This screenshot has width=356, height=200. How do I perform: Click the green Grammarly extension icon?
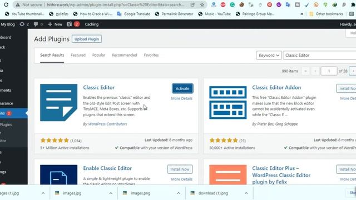click(x=233, y=4)
